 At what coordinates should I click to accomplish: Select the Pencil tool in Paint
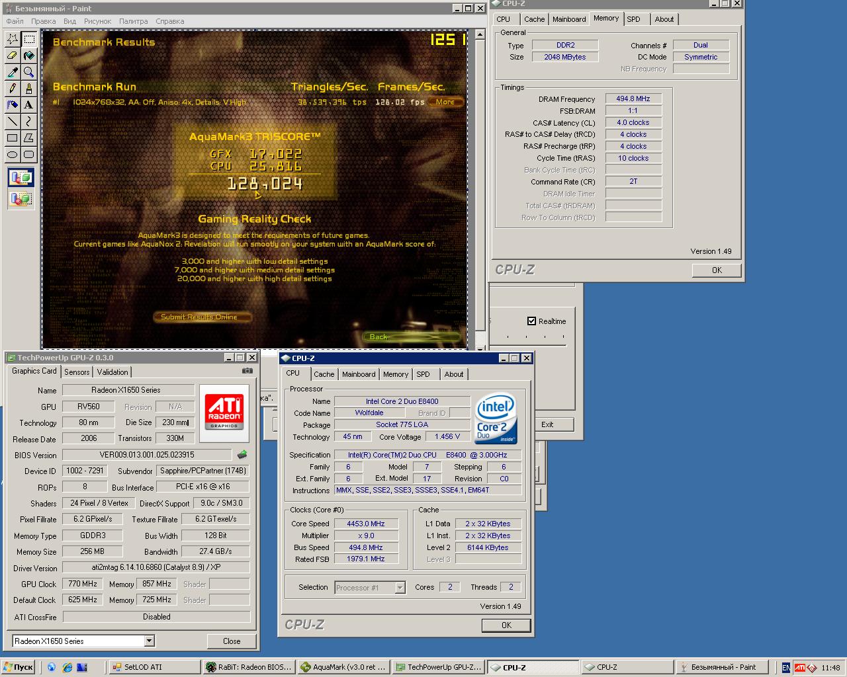[13, 89]
